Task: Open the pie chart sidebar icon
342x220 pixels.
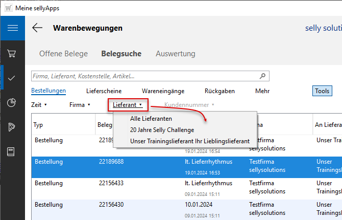Action: coord(12,102)
